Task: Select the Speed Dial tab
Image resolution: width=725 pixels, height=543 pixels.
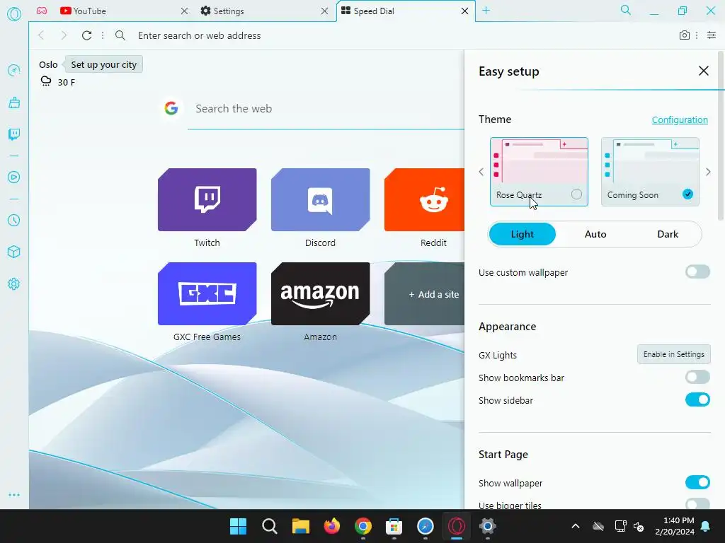Action: point(404,11)
